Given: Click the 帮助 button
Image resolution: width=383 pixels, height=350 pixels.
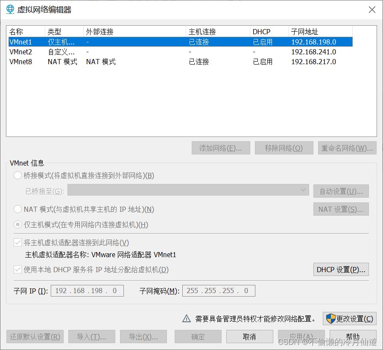Looking at the screenshot, I should pyautogui.click(x=353, y=337).
